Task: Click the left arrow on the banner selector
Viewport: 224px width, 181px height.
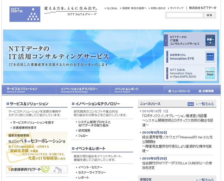Action: (x=166, y=40)
